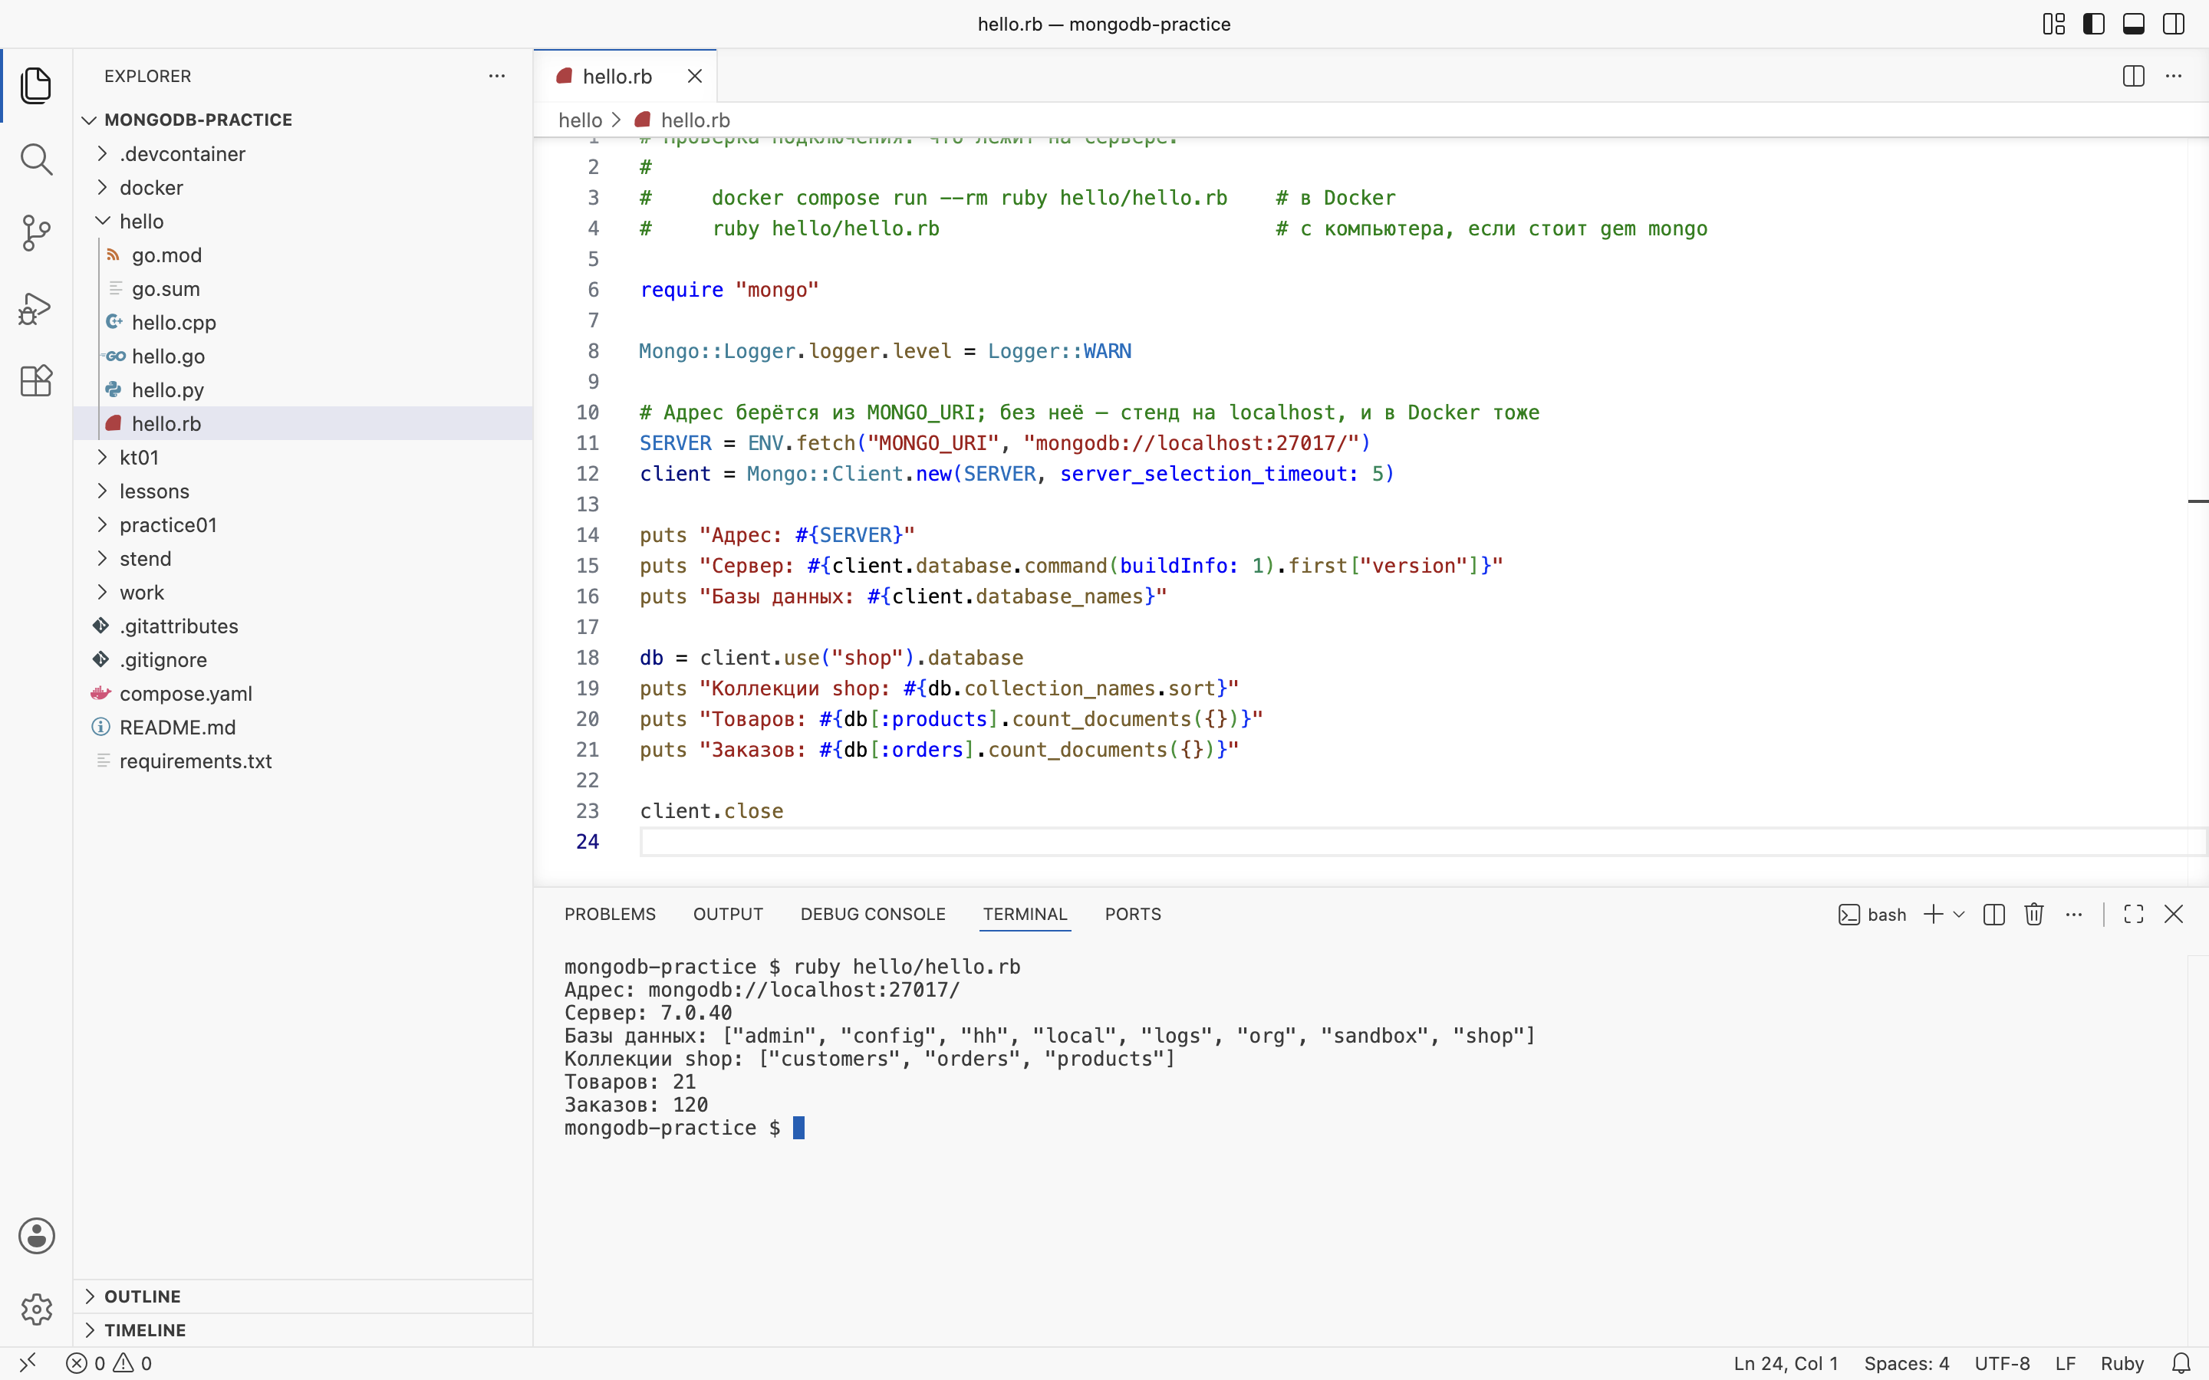2209x1380 pixels.
Task: Open the Source Control view icon
Action: point(35,234)
